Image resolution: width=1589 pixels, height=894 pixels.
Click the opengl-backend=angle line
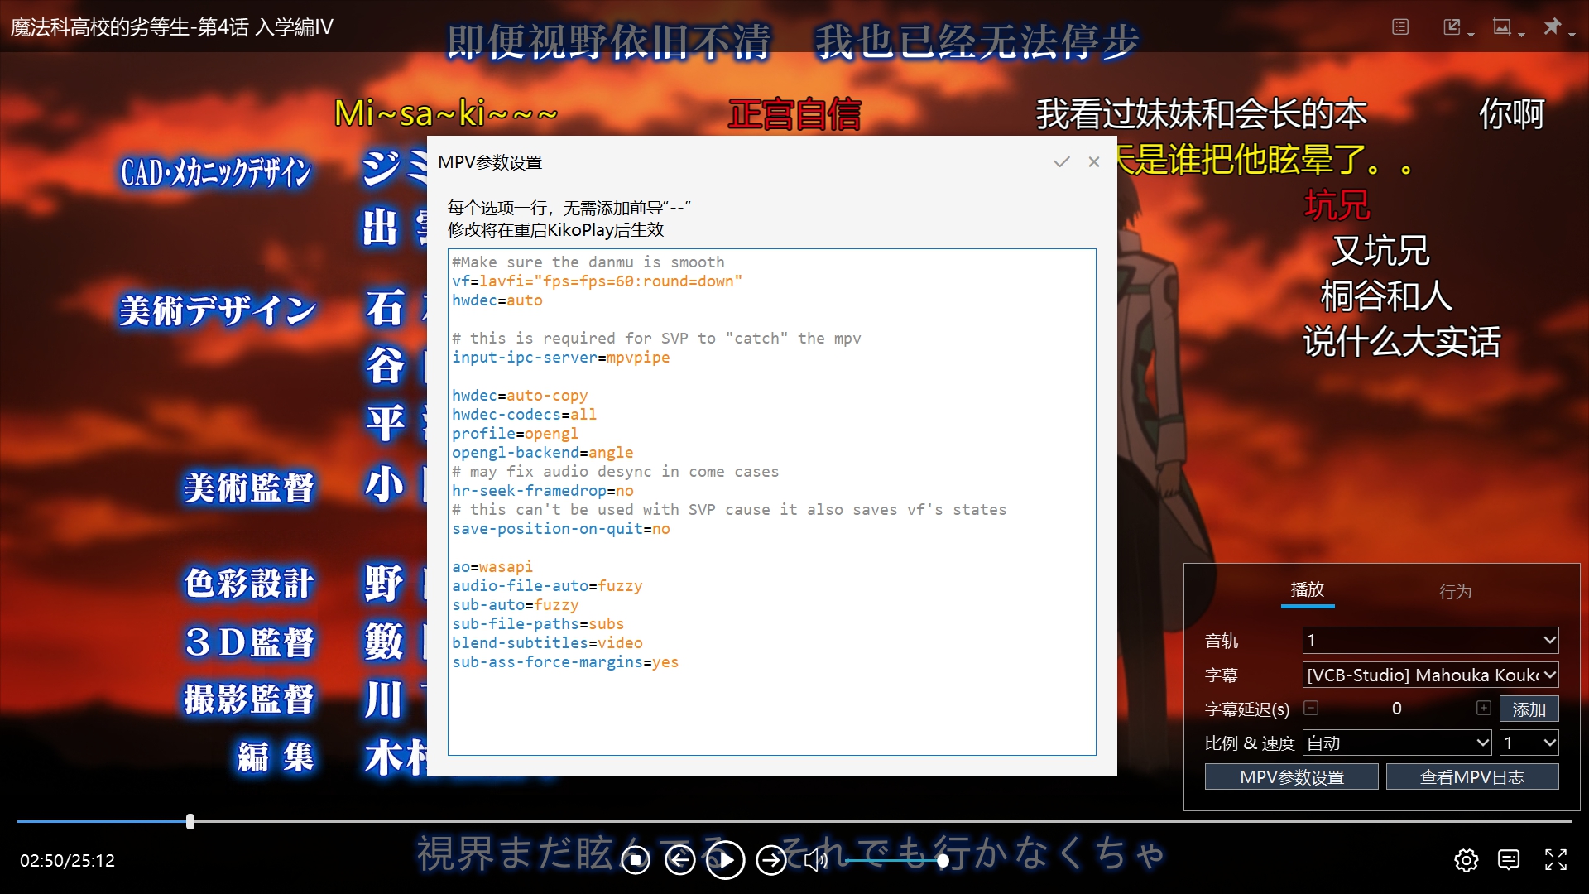point(543,453)
